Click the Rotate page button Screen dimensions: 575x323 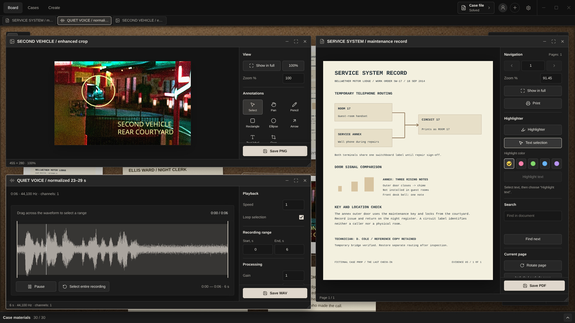pos(533,266)
